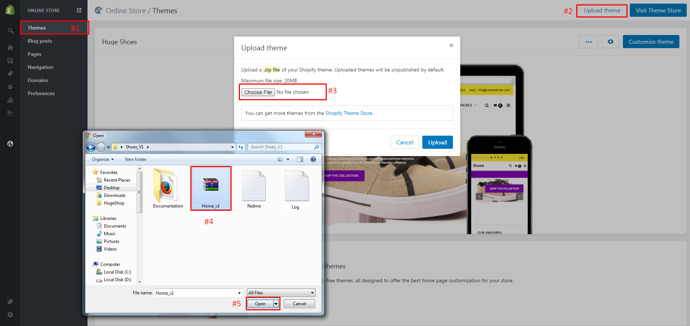Follow the Shopify Theme Store link

[x=349, y=113]
